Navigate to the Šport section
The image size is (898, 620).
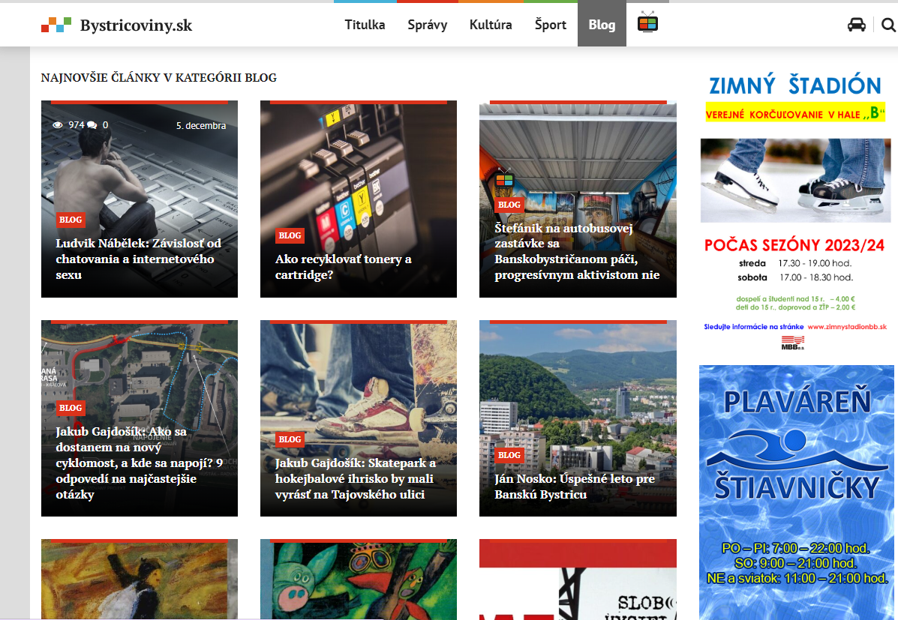tap(550, 25)
